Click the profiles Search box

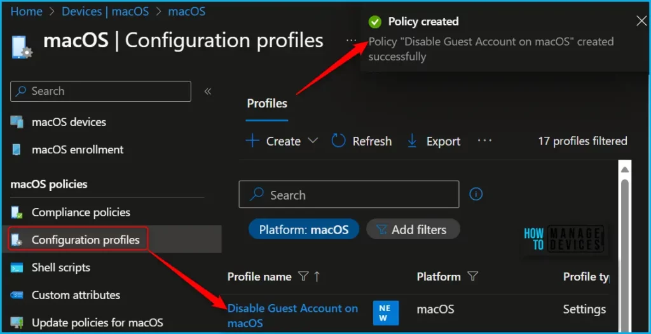coord(349,194)
